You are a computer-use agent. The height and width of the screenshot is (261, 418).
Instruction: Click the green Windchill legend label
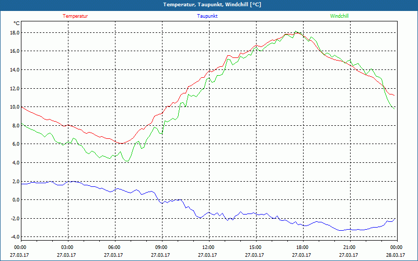pyautogui.click(x=339, y=16)
